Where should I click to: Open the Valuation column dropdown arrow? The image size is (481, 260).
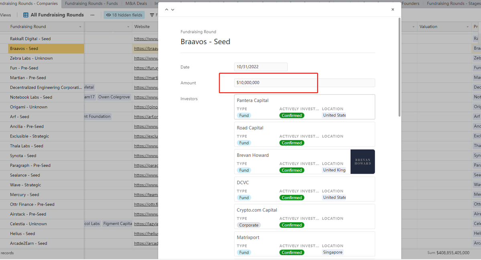[x=468, y=27]
